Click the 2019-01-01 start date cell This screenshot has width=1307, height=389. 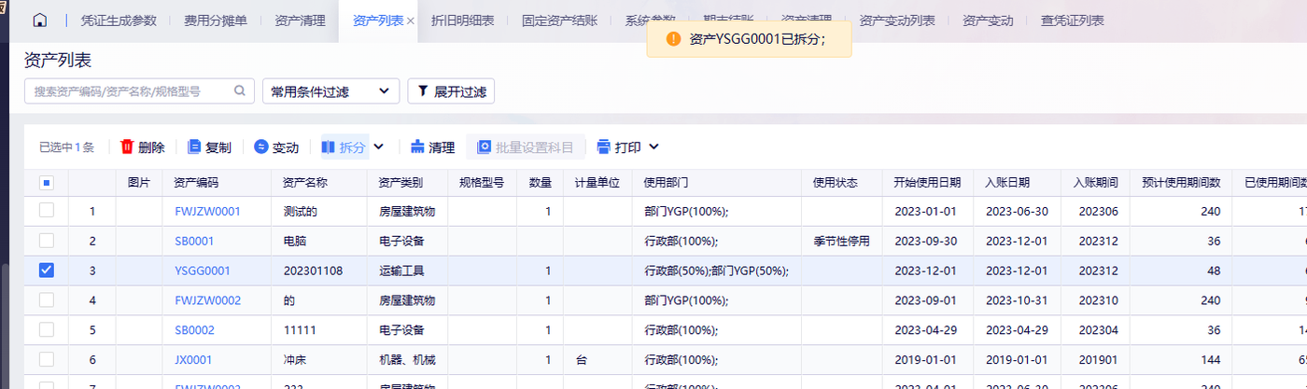[927, 359]
